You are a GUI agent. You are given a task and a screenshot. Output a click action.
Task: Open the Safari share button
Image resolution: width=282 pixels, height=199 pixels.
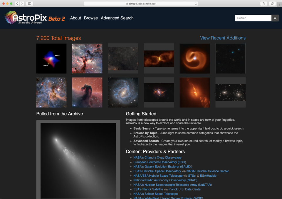point(263,4)
